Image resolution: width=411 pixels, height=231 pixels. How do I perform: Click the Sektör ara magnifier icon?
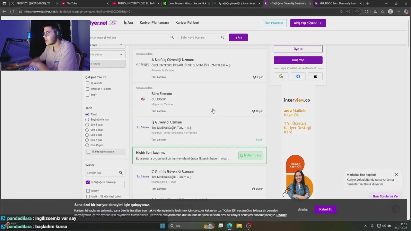coord(121,173)
